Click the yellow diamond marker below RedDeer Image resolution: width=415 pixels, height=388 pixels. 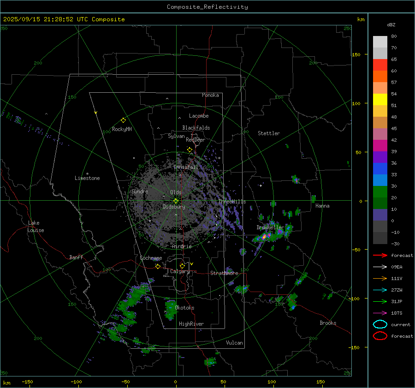[190, 150]
